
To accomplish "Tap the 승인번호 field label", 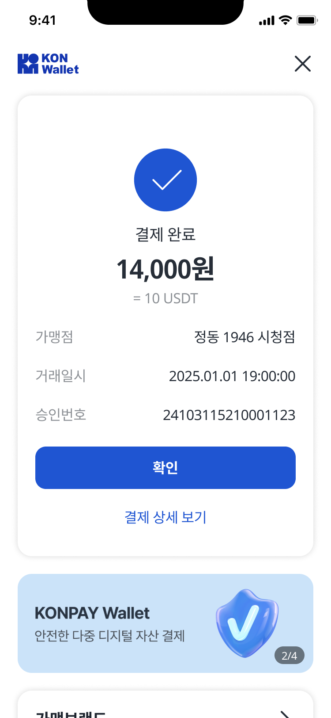I will tap(61, 415).
